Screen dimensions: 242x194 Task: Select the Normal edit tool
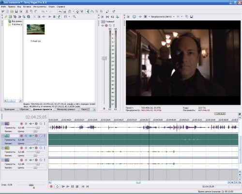[x=88, y=11]
